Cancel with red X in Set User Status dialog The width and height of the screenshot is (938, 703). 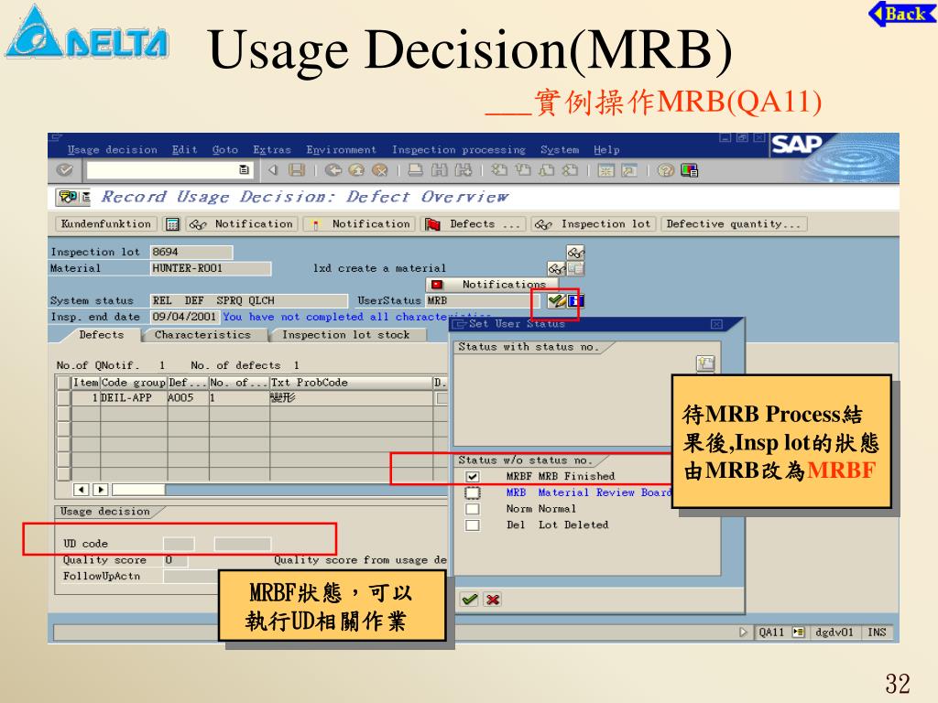click(x=493, y=599)
